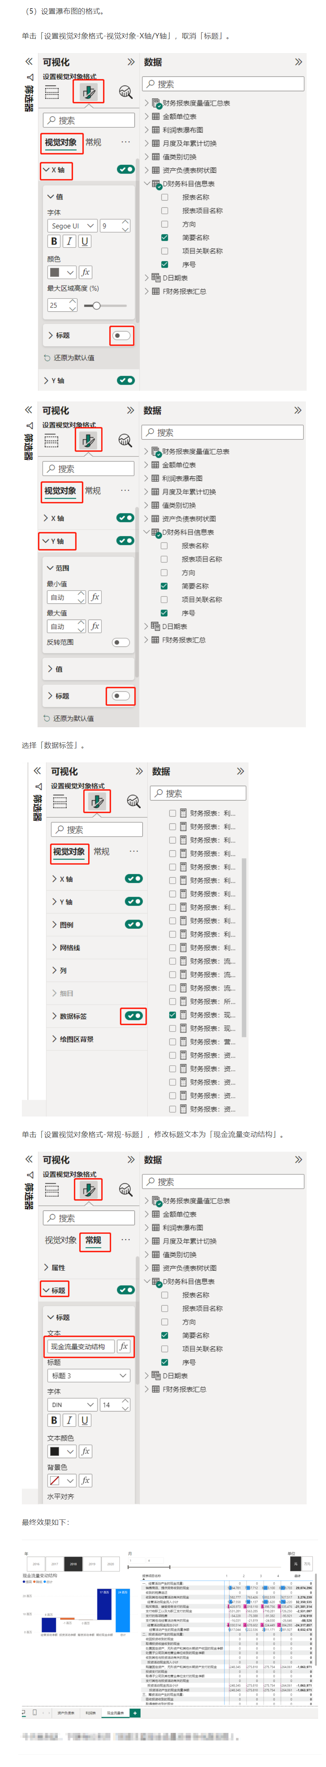The height and width of the screenshot is (1767, 326).
Task: Toggle Bold below the Segoe UI font
Action: tap(54, 241)
